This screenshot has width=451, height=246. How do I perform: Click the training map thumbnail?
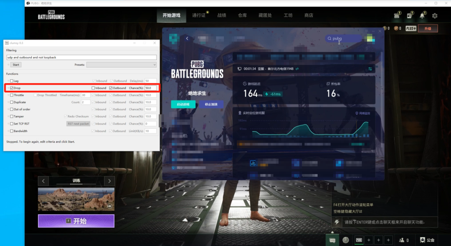point(76,199)
